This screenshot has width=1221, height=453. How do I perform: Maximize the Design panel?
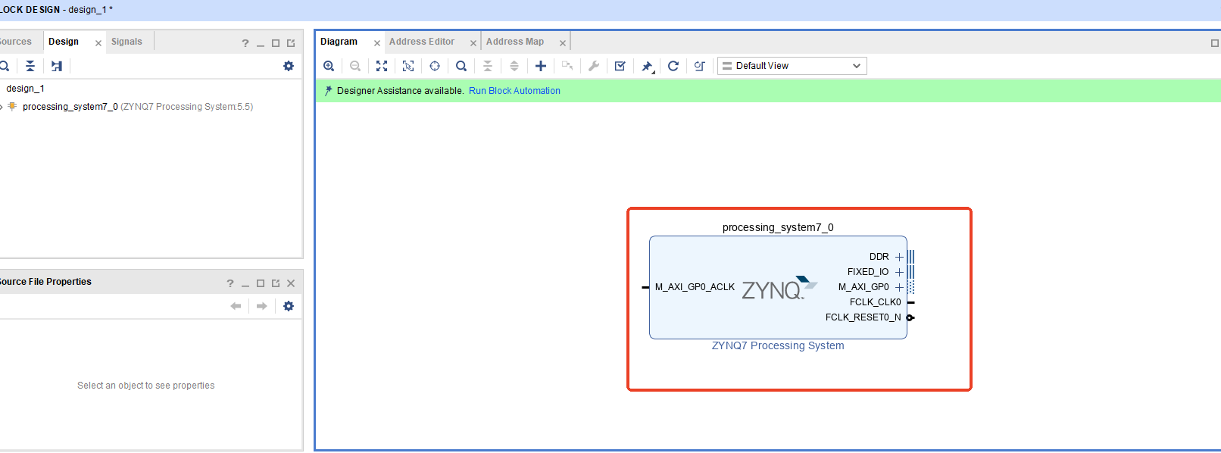point(276,43)
